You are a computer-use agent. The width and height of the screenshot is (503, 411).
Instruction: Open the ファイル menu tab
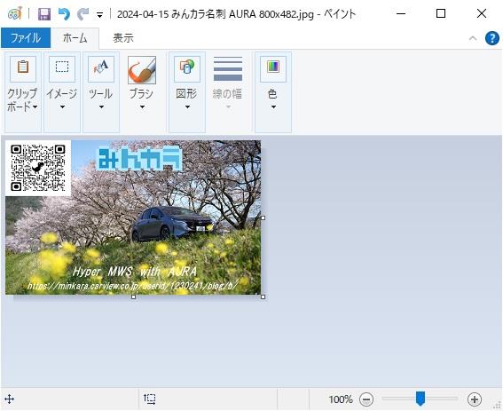tap(26, 38)
